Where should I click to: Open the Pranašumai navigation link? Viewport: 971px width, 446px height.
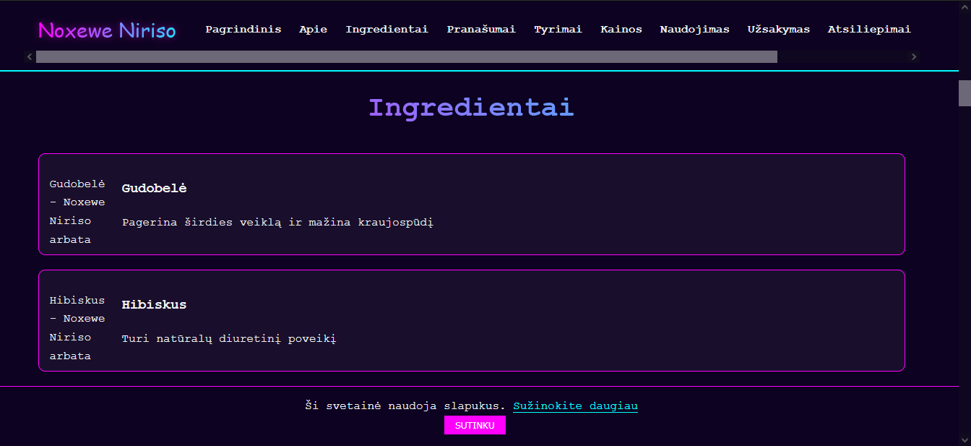tap(481, 30)
